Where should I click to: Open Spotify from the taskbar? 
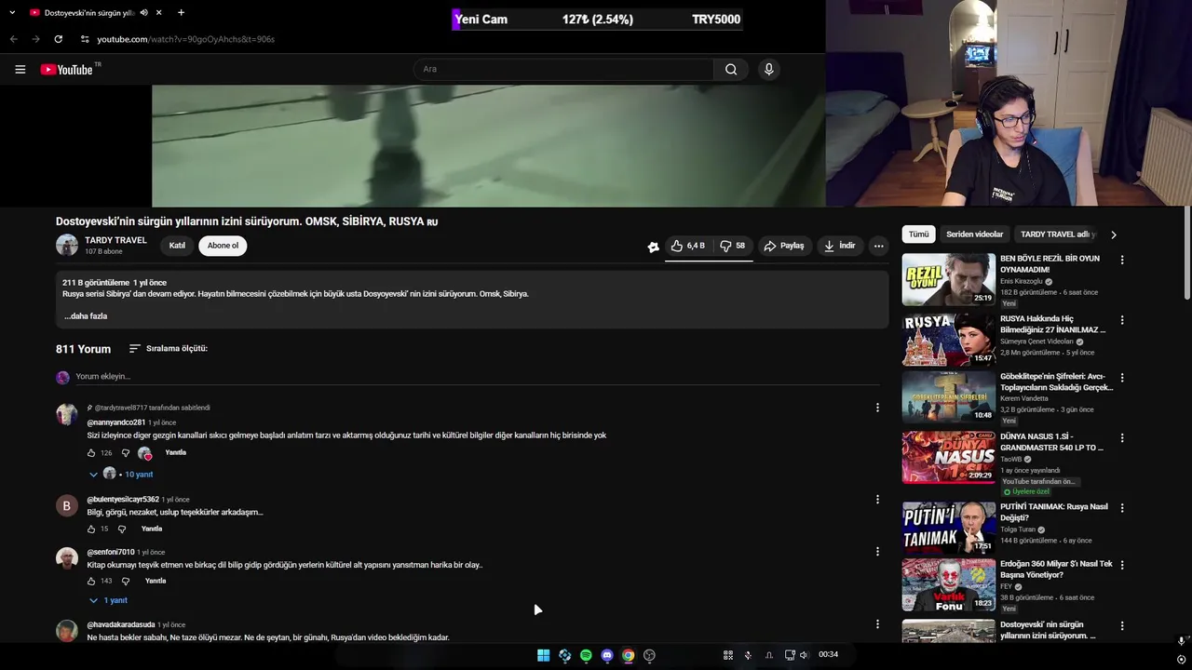click(586, 655)
